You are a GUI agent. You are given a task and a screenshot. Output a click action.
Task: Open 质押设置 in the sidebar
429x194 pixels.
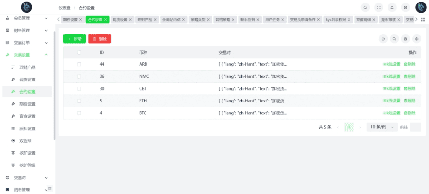pos(27,128)
